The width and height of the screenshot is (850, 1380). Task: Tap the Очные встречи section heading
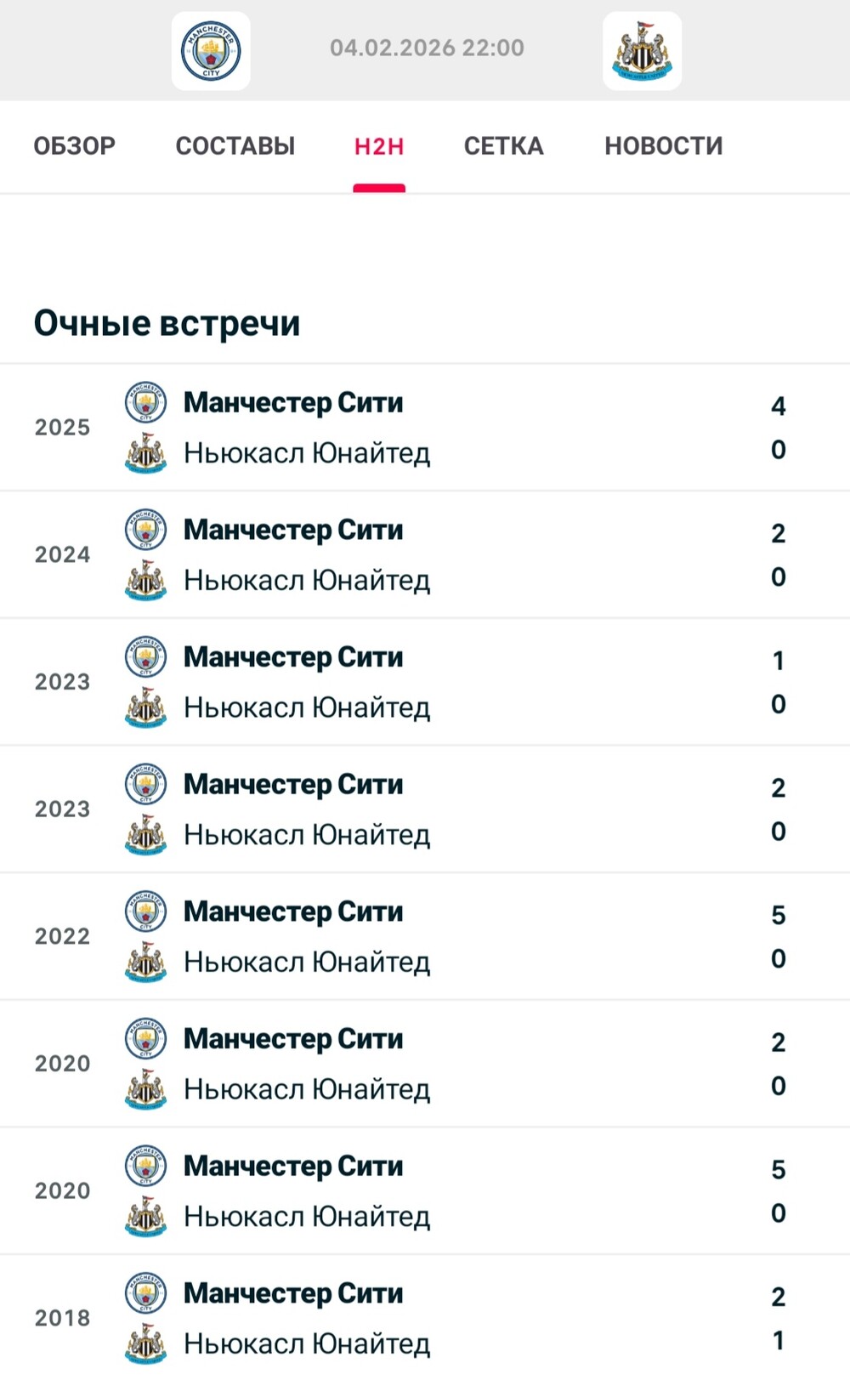point(167,323)
